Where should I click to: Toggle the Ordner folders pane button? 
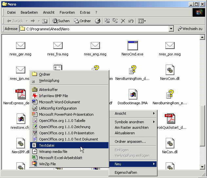click(x=83, y=21)
